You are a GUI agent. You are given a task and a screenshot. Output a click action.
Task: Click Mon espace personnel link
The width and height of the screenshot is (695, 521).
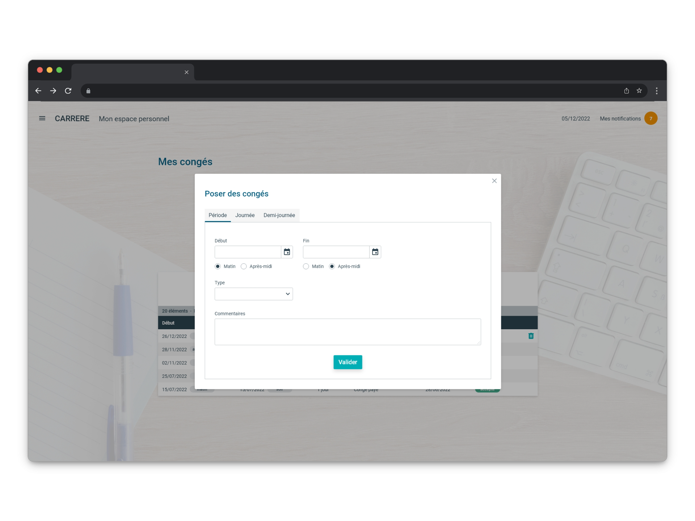pos(134,118)
